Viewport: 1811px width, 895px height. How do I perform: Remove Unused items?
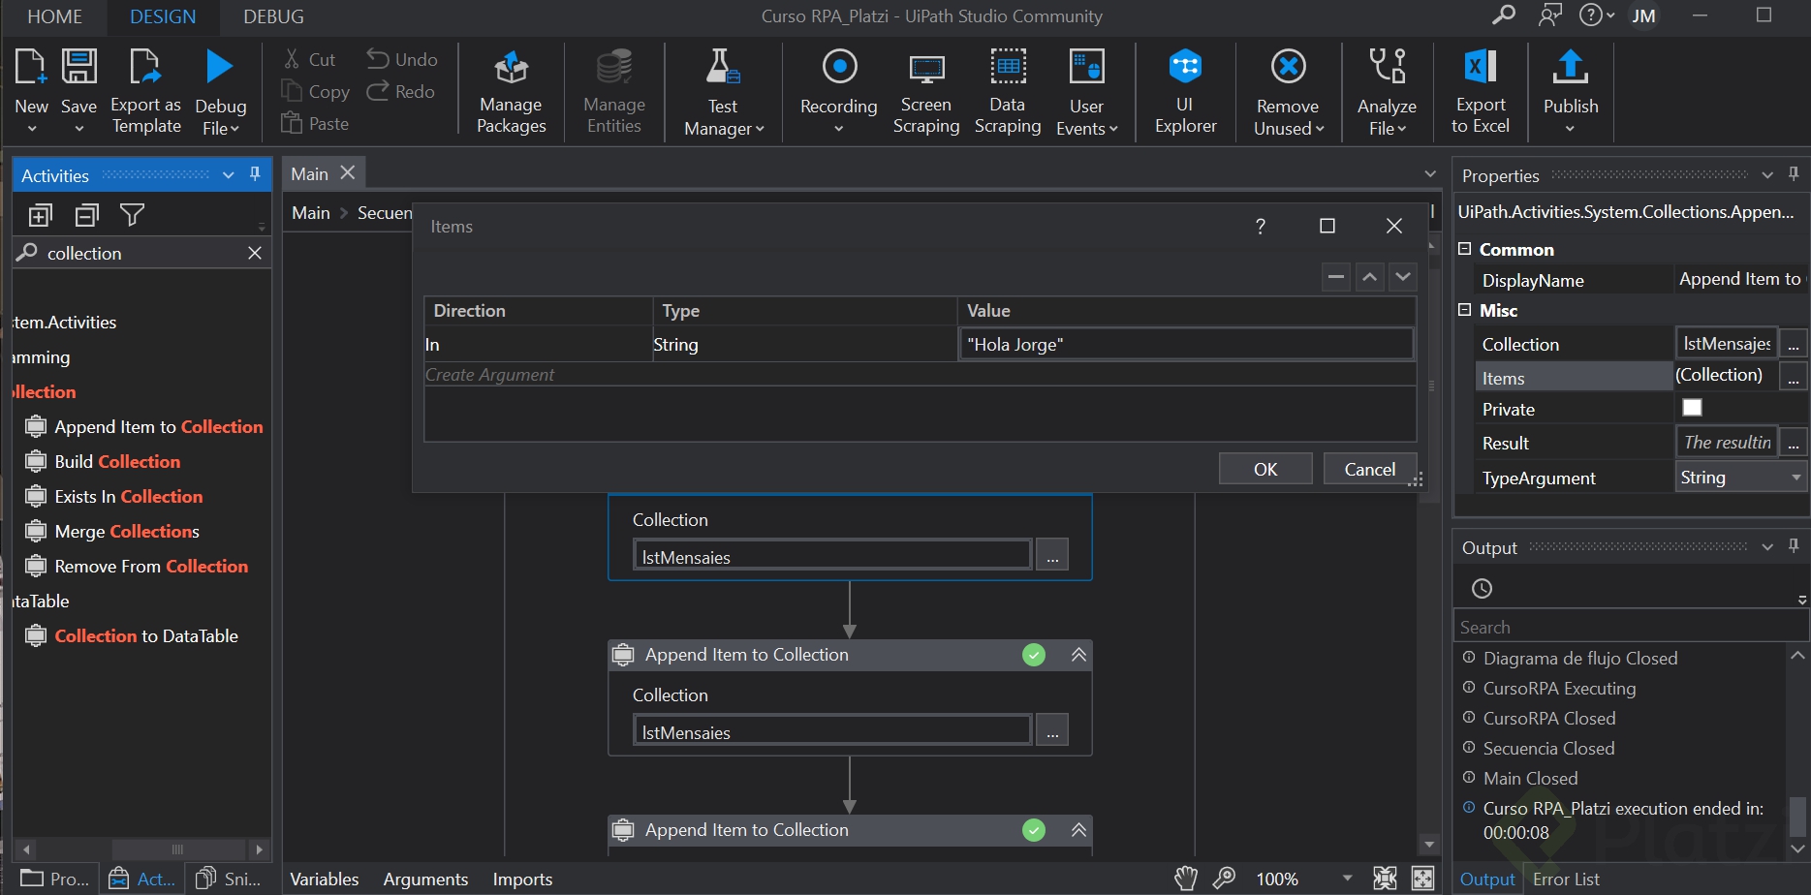coord(1288,93)
